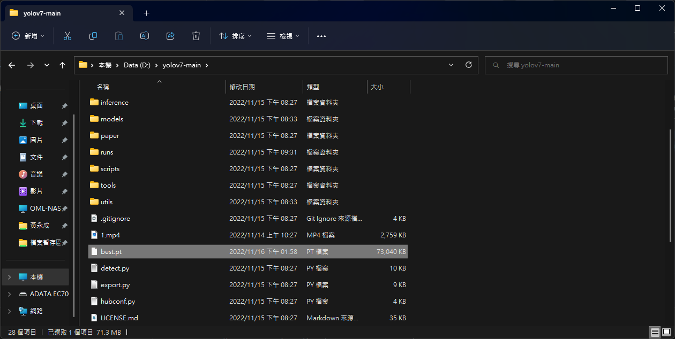Select ADATA EC70 drive in the sidebar
This screenshot has width=675, height=339.
pyautogui.click(x=43, y=294)
